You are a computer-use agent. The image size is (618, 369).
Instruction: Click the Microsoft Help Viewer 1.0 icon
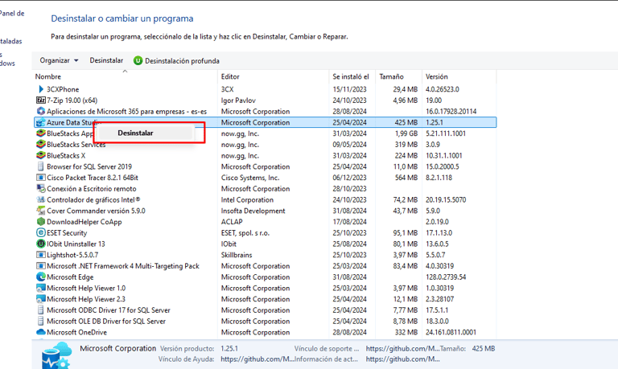pos(40,288)
